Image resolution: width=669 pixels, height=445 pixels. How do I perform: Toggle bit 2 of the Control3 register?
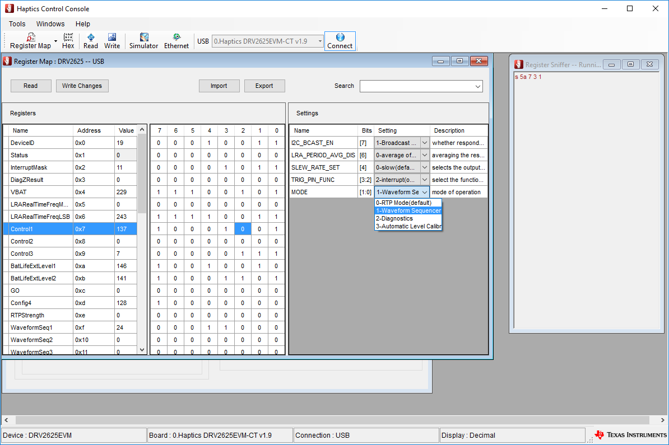tap(243, 254)
